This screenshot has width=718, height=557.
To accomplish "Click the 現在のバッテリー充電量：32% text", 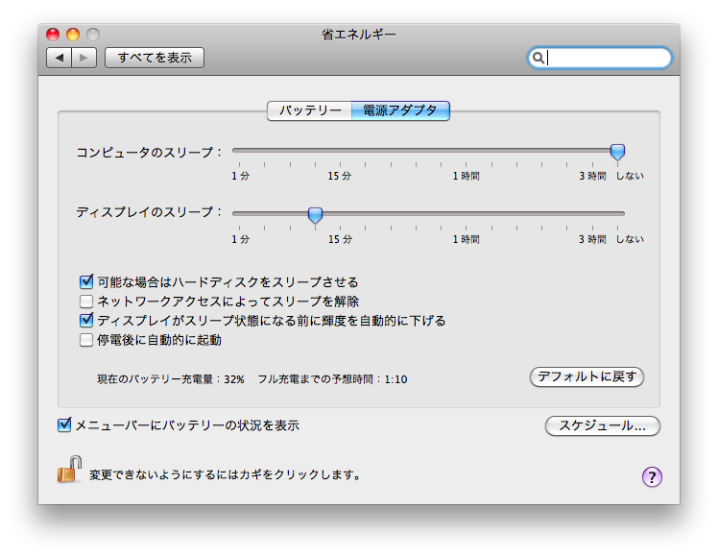I will tap(170, 379).
